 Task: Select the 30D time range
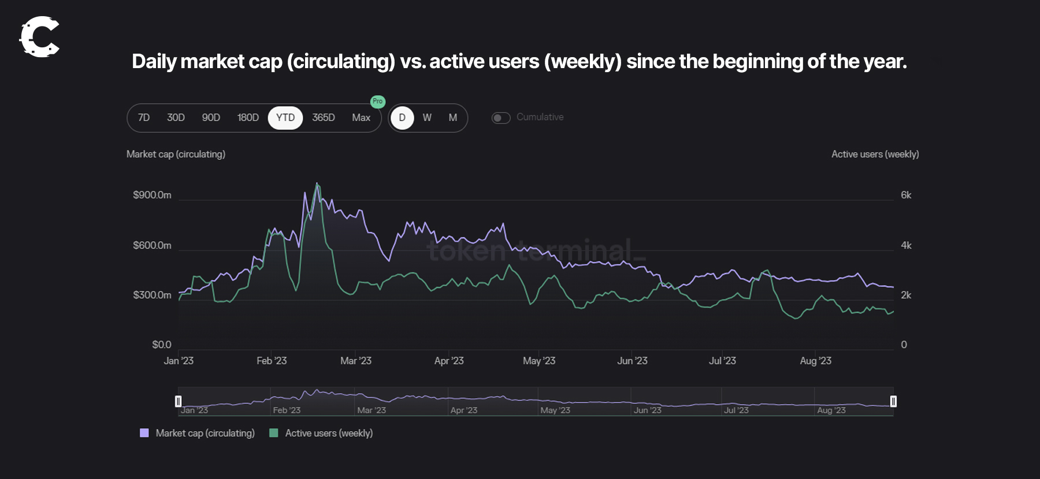176,118
